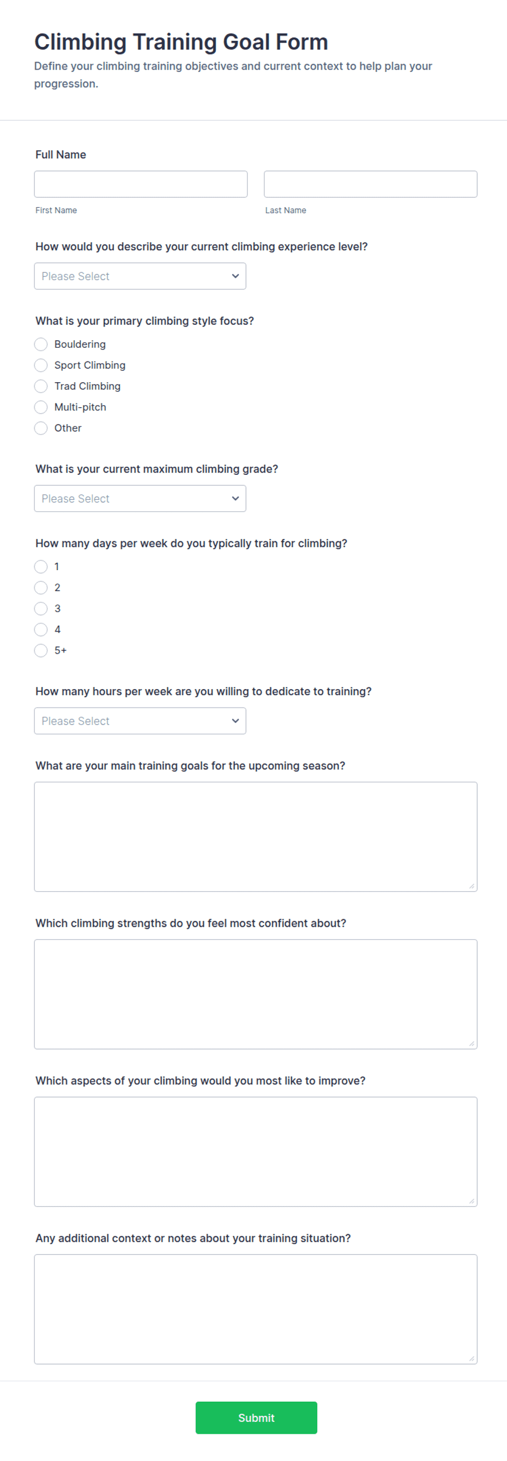Click the Last Name input field
The image size is (507, 1461).
point(370,184)
